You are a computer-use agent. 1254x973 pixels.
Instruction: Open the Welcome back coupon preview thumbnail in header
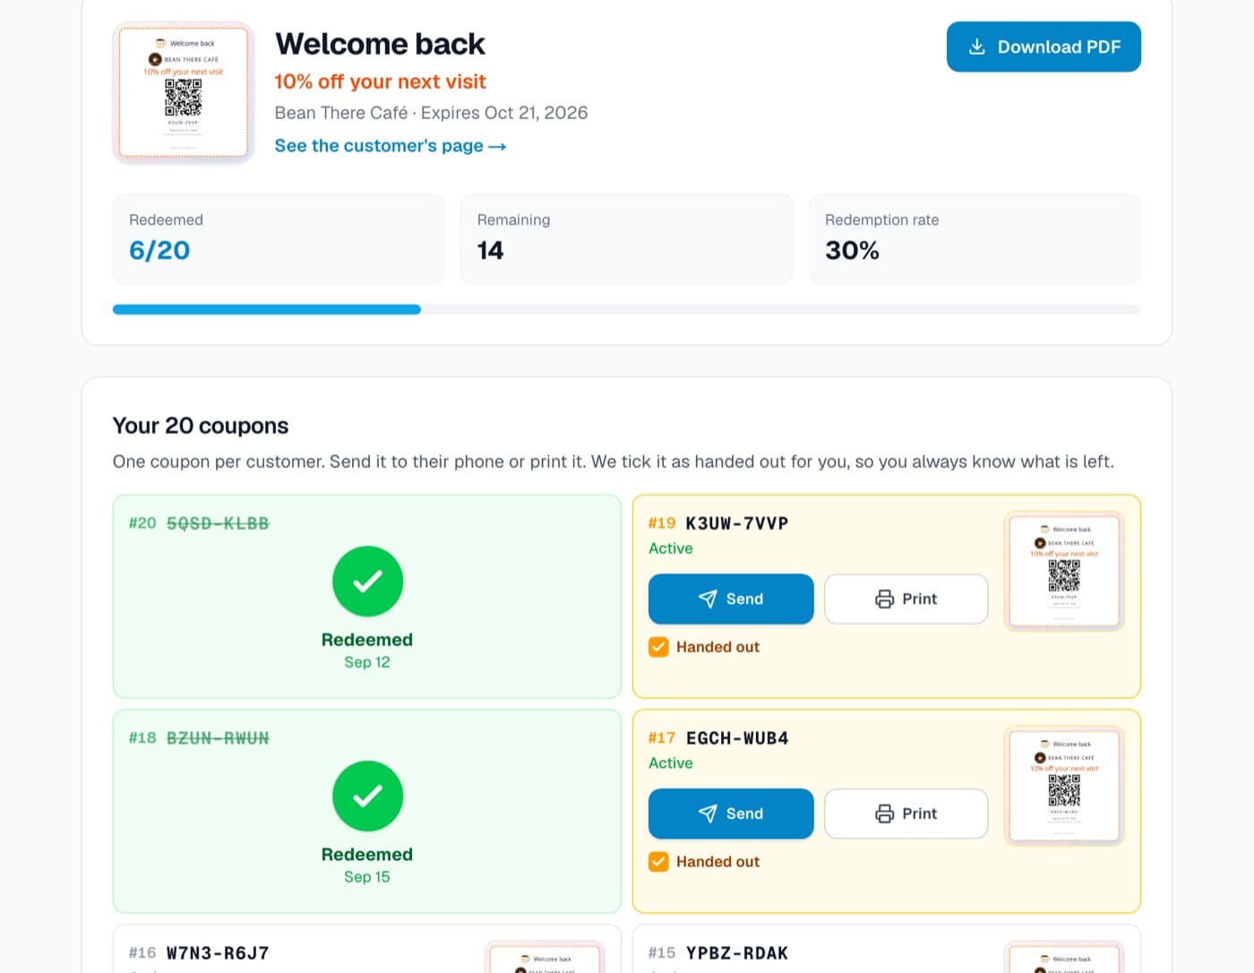[184, 92]
